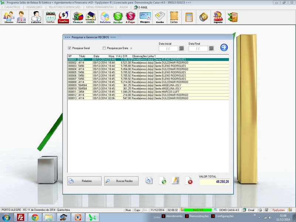Click the edit receipt pencil icon
Viewport: 296px width, 222px height.
click(x=175, y=181)
